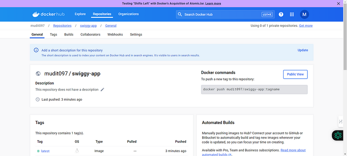This screenshot has width=347, height=156.
Task: Click Read more about automated builds link
Action: pos(293,150)
